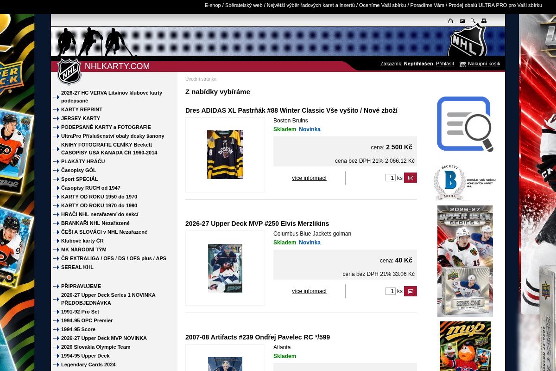
Task: Open the NHLKARTY.COM site title
Action: point(117,66)
